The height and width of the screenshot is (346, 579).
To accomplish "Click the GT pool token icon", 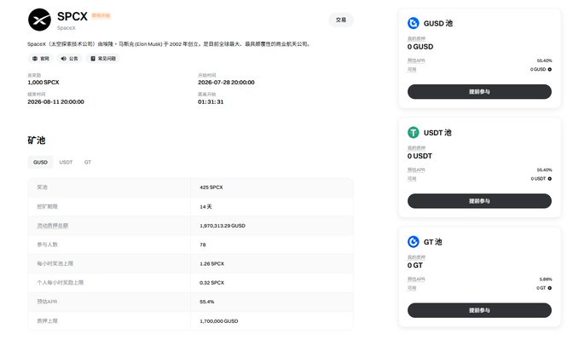I will (x=414, y=242).
